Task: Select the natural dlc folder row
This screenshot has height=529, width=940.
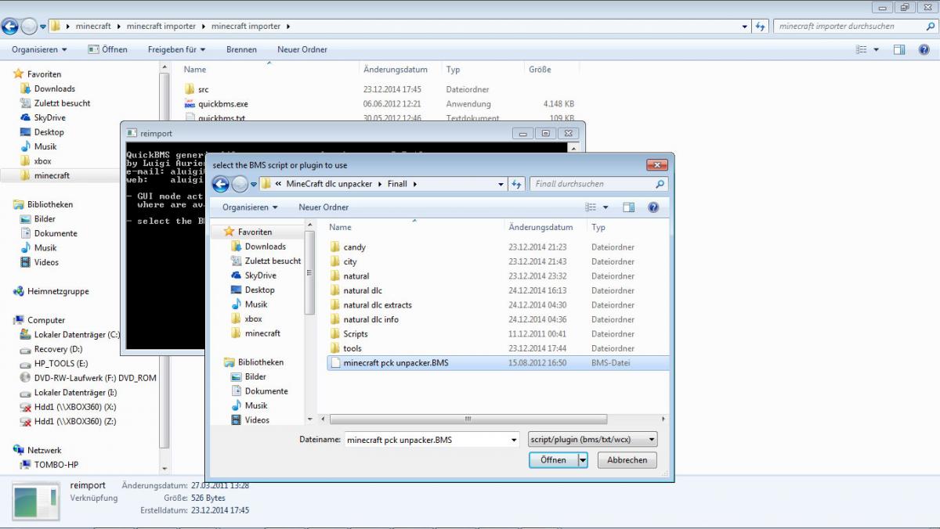Action: click(x=497, y=290)
